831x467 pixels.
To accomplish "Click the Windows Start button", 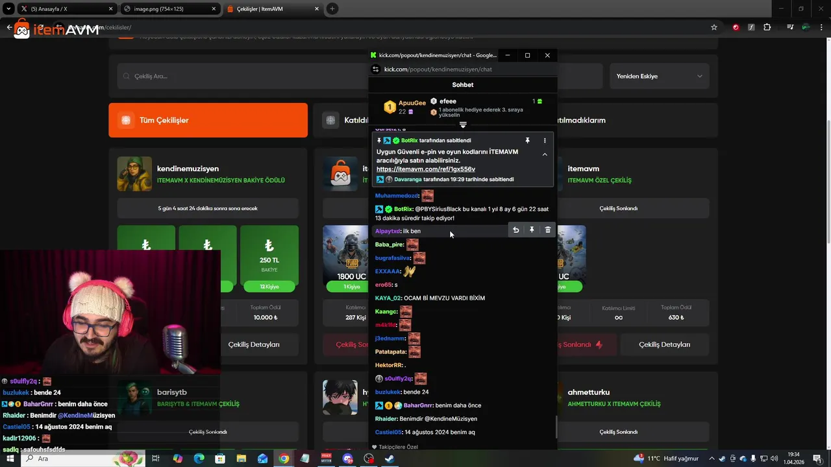I will 10,459.
